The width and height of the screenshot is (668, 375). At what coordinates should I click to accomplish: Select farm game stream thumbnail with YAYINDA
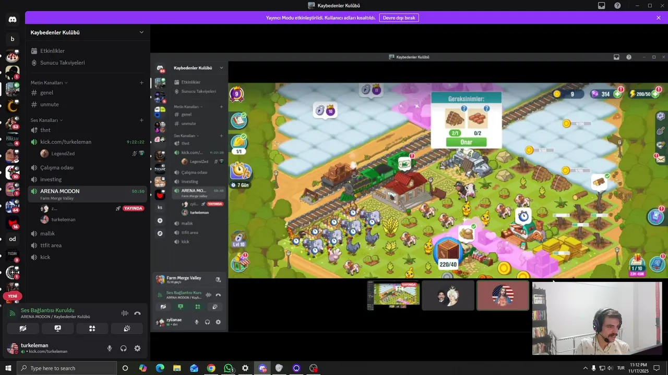click(394, 295)
